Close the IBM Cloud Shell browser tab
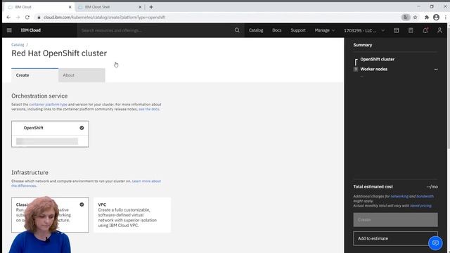The width and height of the screenshot is (450, 253). click(x=140, y=7)
